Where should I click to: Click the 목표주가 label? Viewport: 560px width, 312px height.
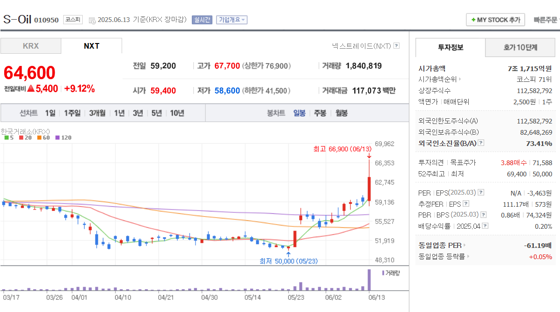coord(463,162)
